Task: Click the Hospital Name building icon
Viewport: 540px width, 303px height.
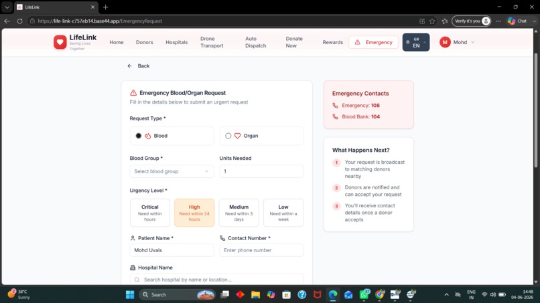Action: (x=133, y=268)
